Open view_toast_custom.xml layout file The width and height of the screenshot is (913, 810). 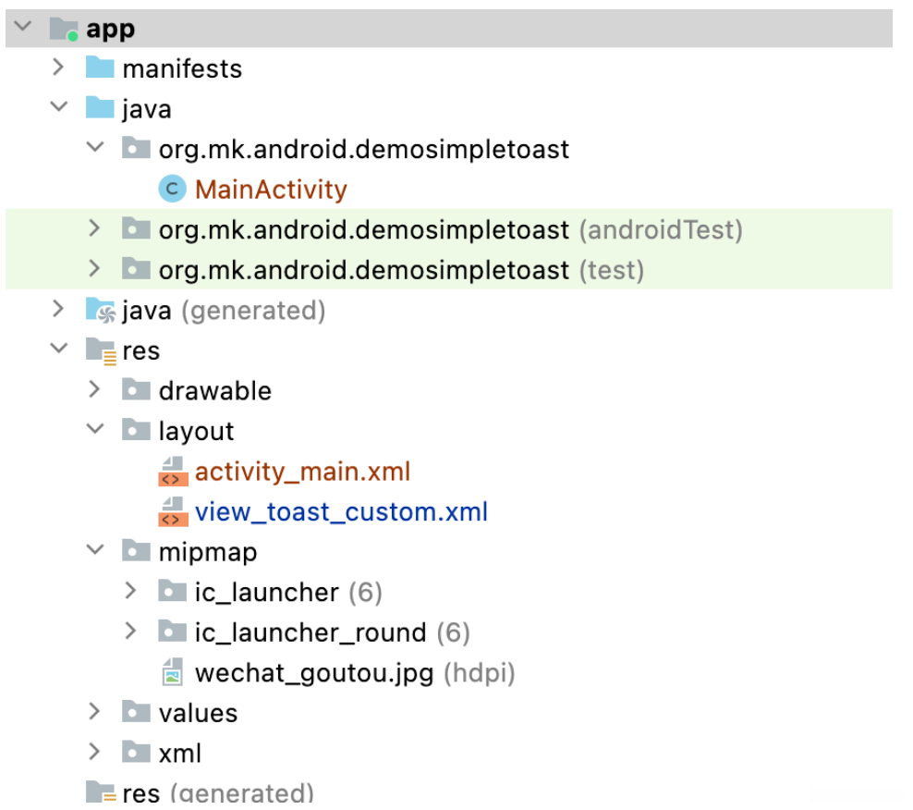[x=341, y=512]
